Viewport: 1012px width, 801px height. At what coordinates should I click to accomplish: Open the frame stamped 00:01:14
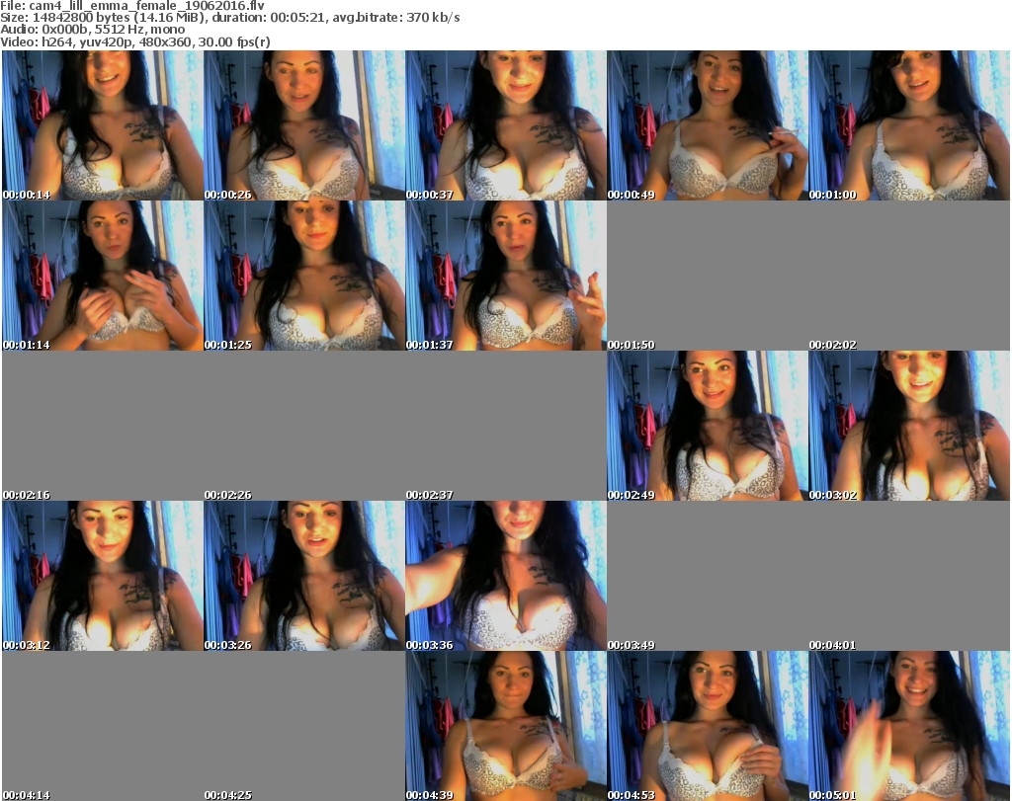[103, 276]
